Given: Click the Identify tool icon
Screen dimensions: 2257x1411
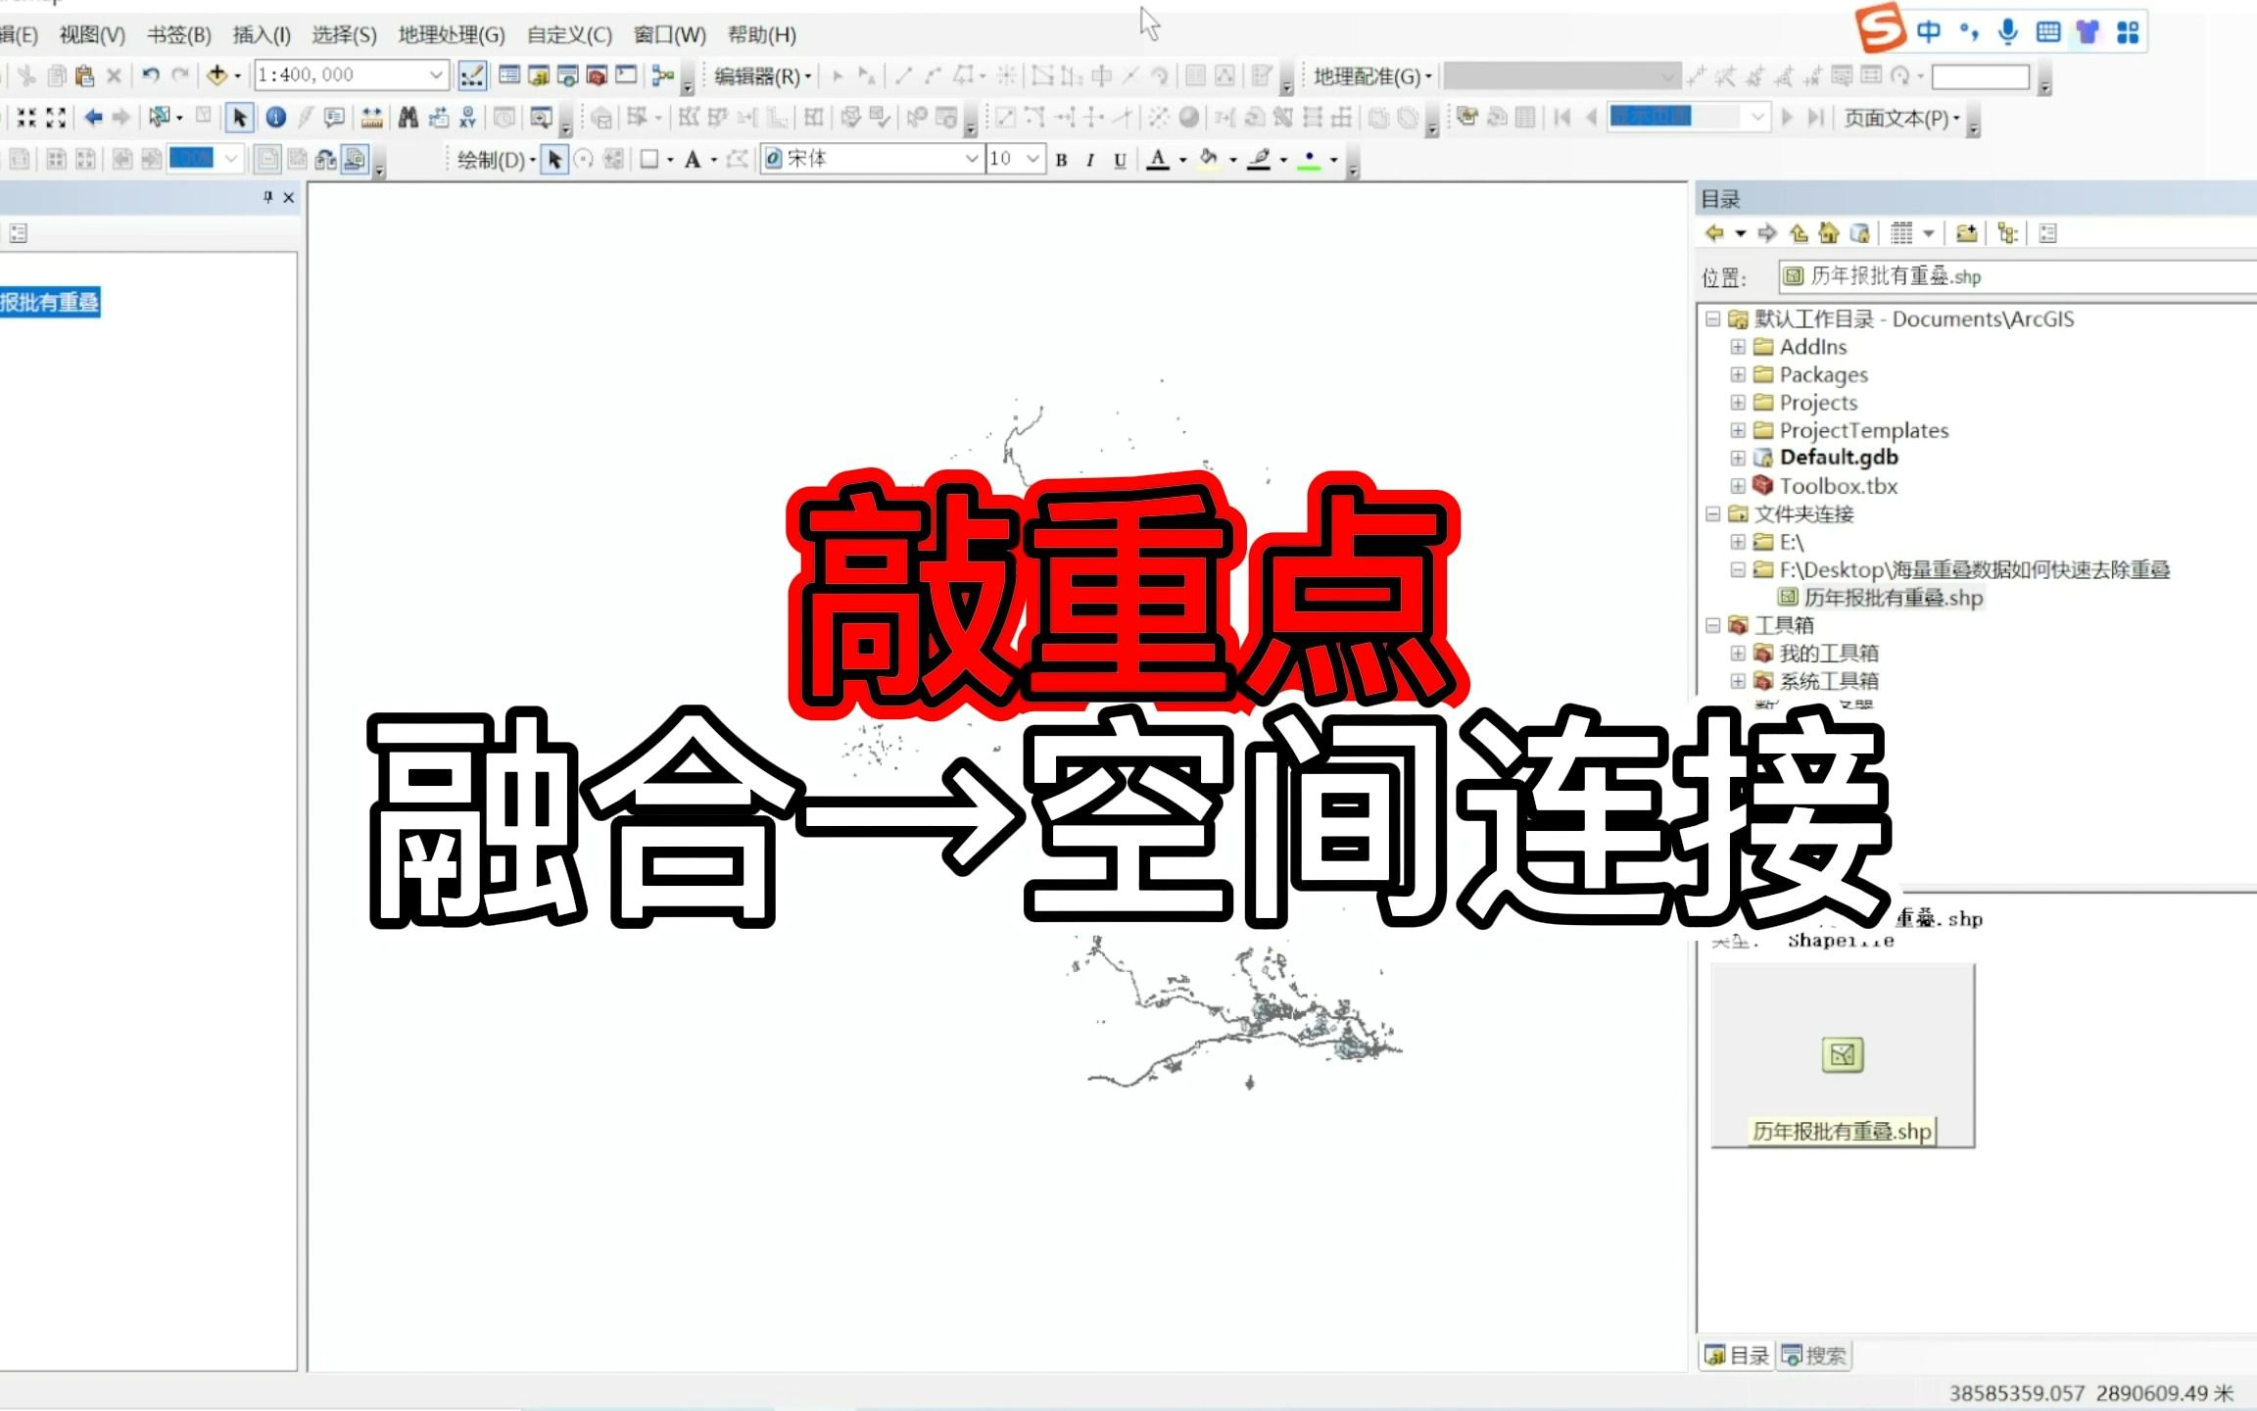Looking at the screenshot, I should pos(276,118).
